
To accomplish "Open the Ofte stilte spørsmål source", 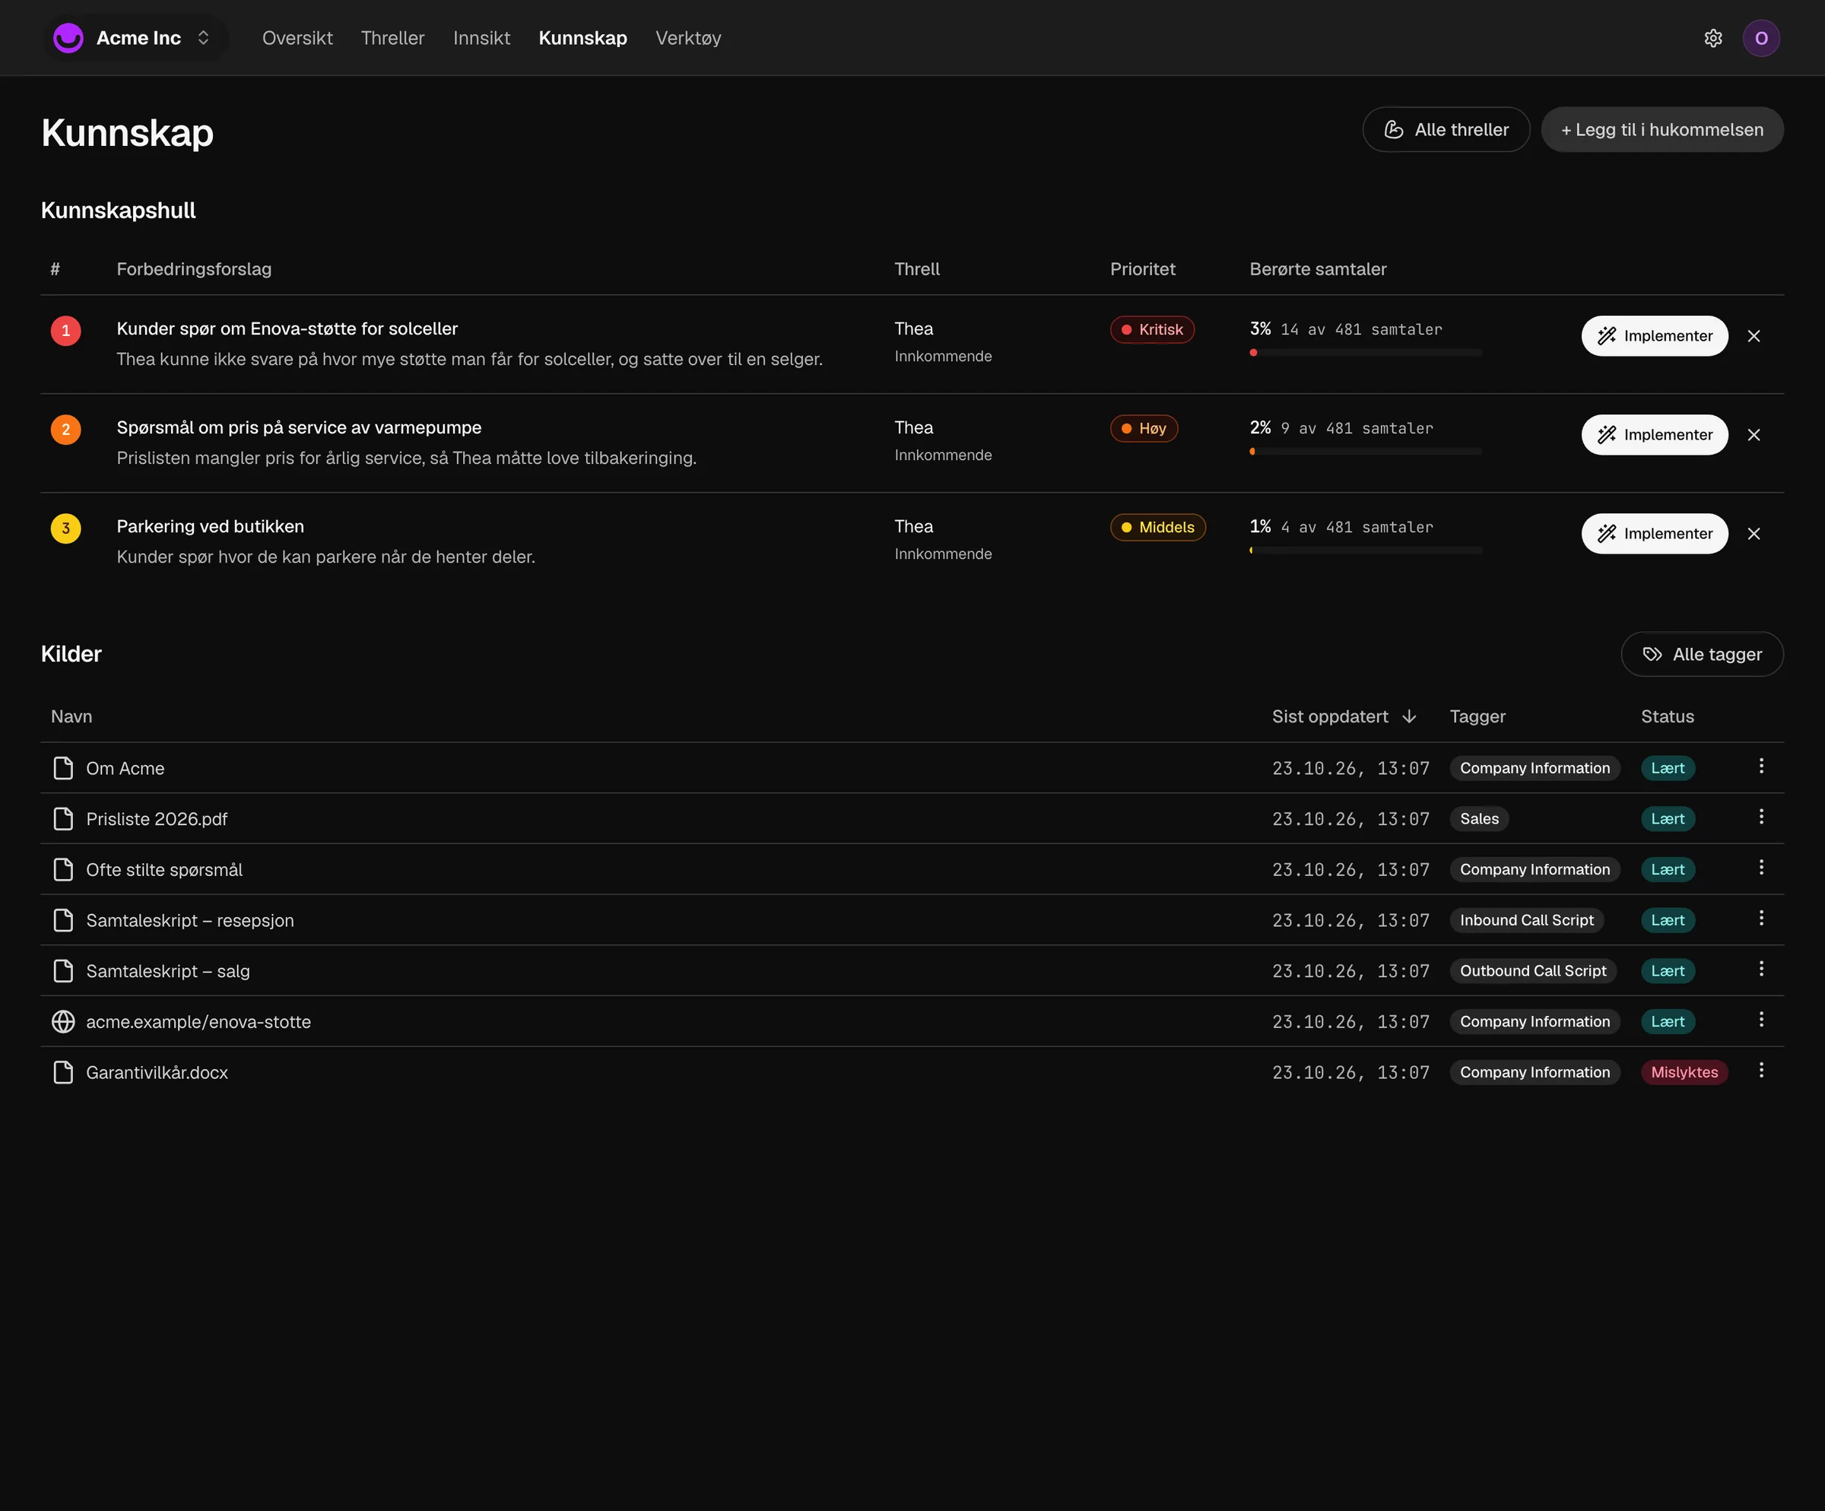I will (163, 870).
